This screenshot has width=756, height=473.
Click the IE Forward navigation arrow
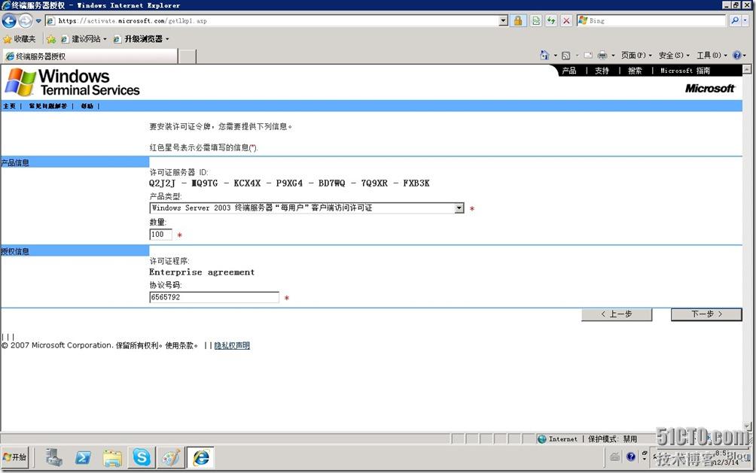(x=26, y=21)
